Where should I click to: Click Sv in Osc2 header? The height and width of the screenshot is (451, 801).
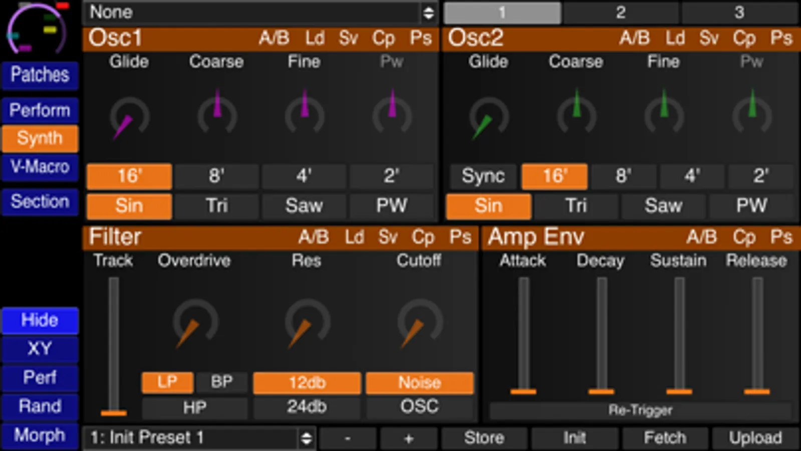click(709, 38)
